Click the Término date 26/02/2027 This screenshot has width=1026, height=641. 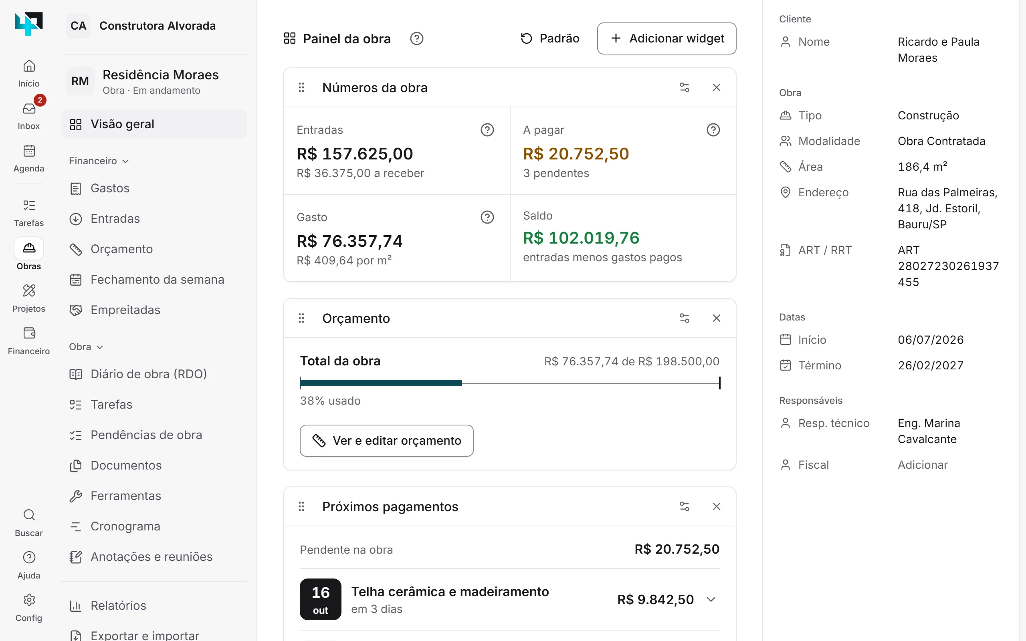click(x=931, y=365)
